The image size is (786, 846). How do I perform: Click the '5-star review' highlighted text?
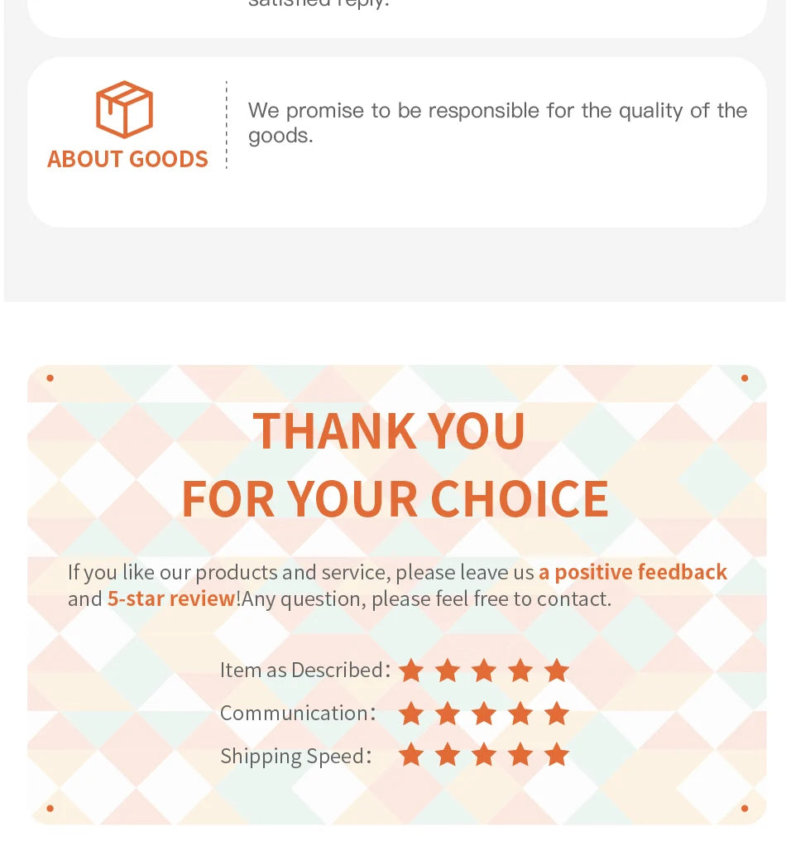tap(171, 598)
